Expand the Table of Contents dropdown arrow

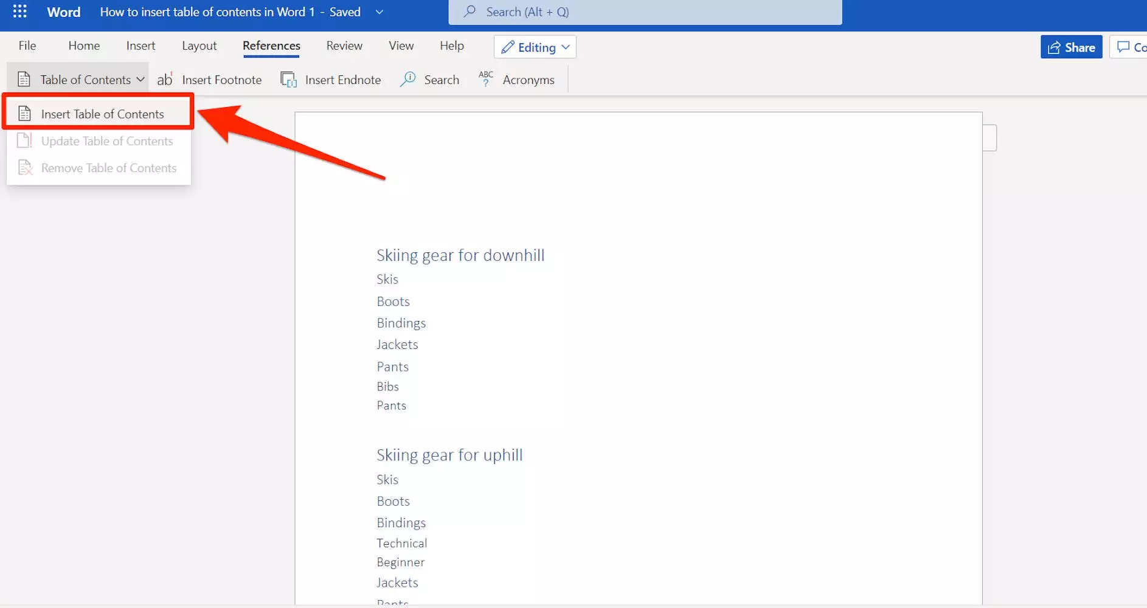(140, 79)
